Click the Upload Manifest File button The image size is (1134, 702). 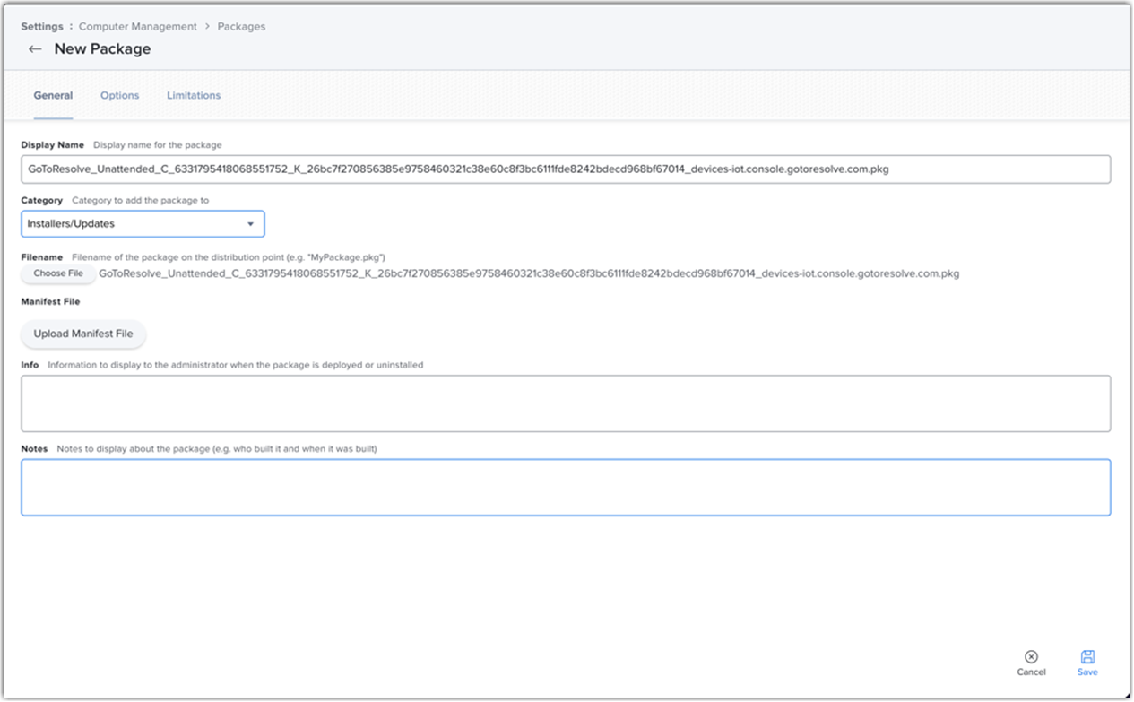(x=83, y=334)
